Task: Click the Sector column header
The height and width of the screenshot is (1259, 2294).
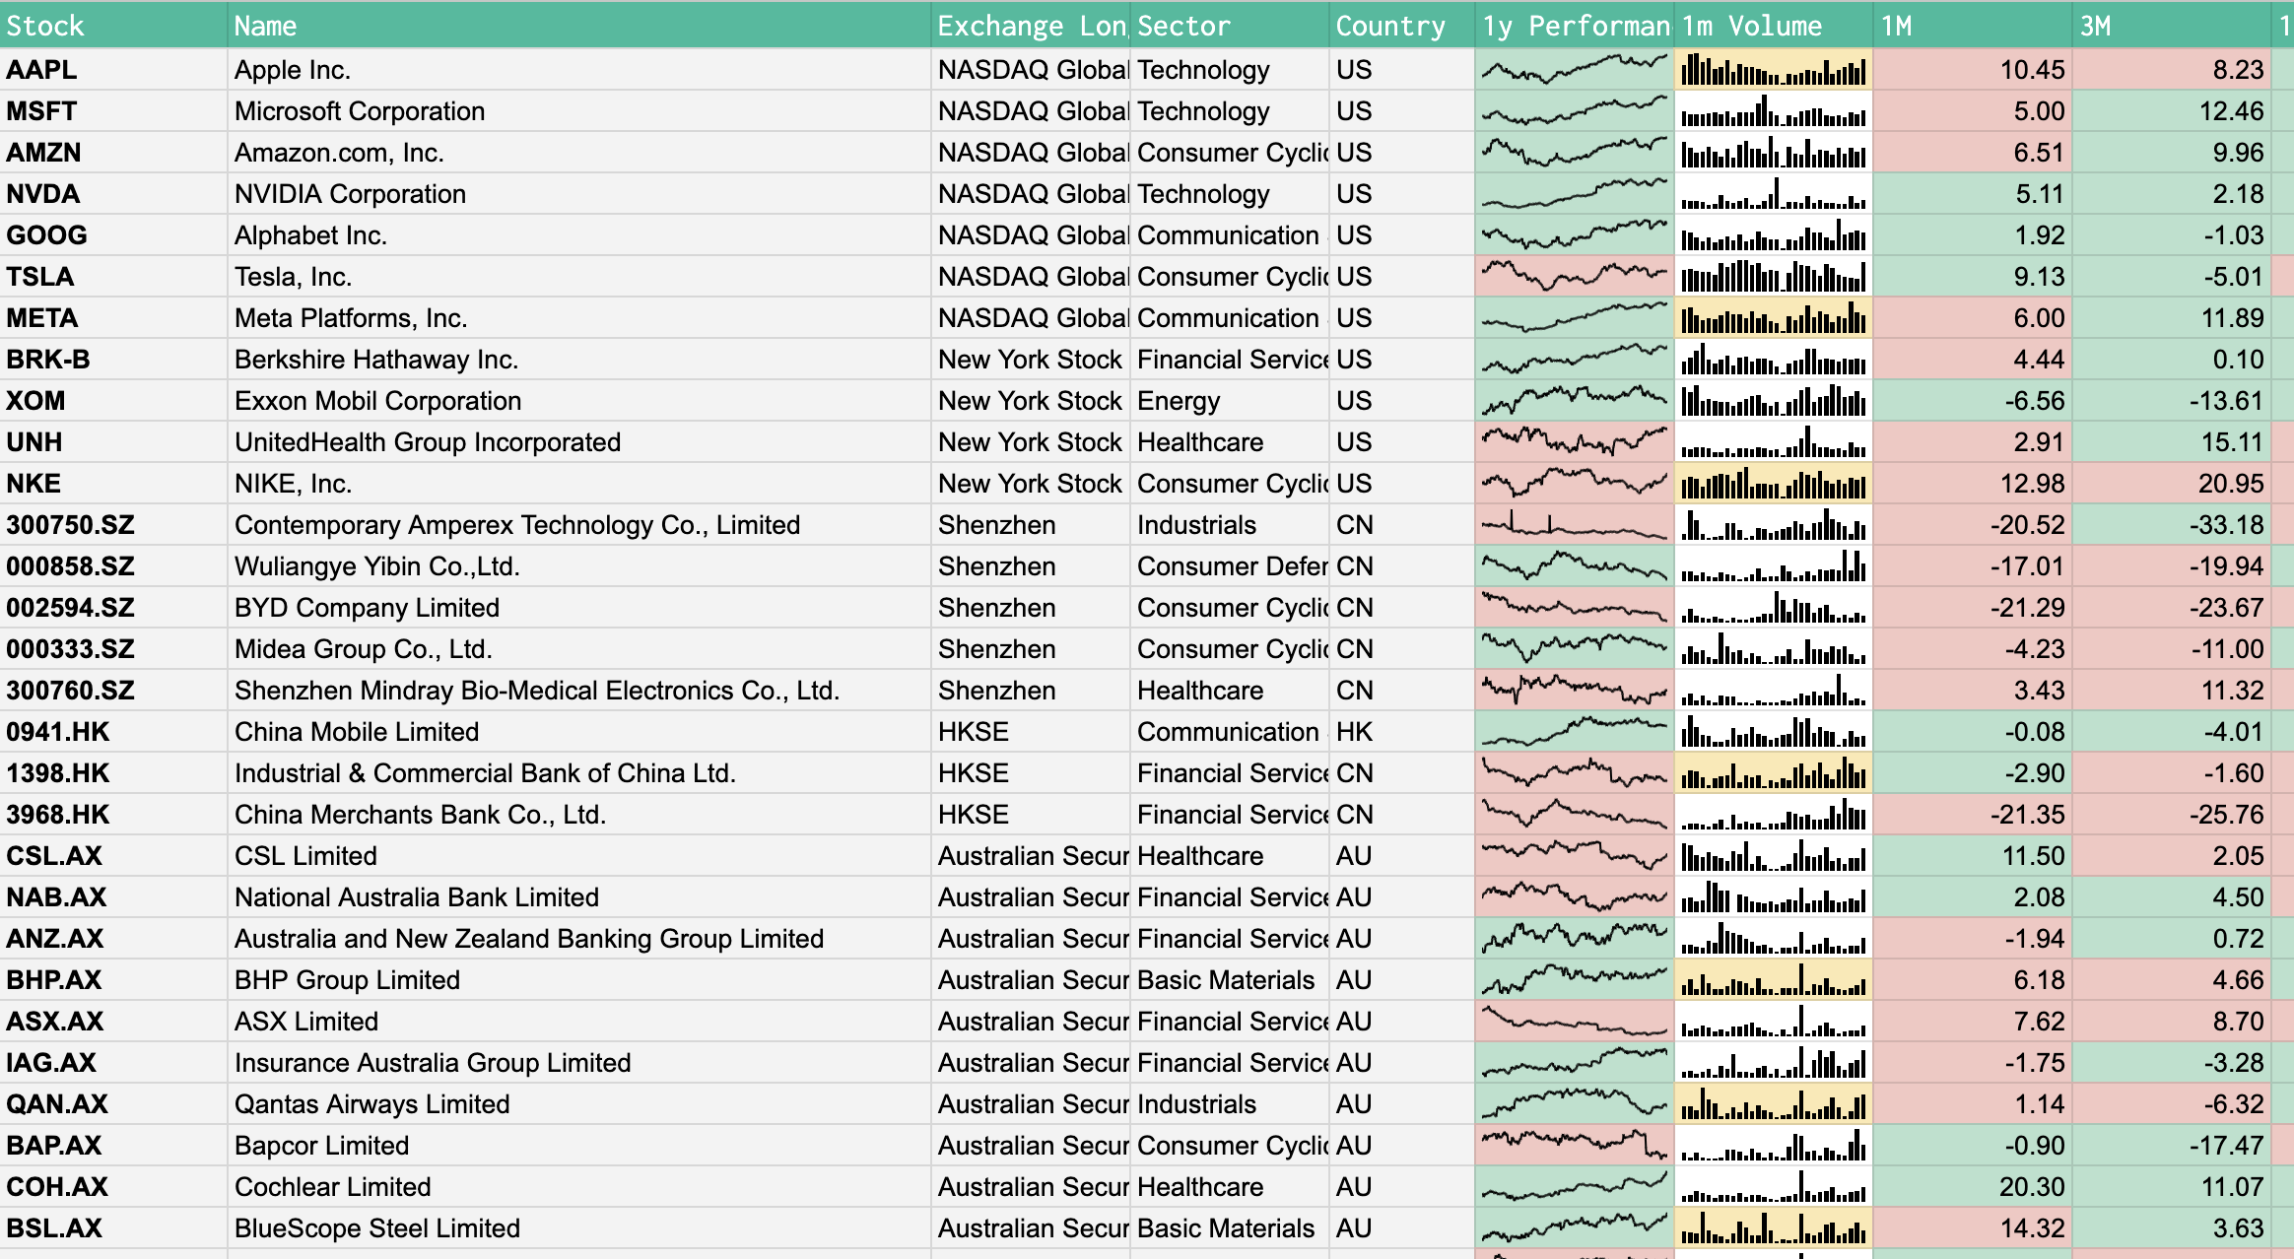Action: 1229,26
